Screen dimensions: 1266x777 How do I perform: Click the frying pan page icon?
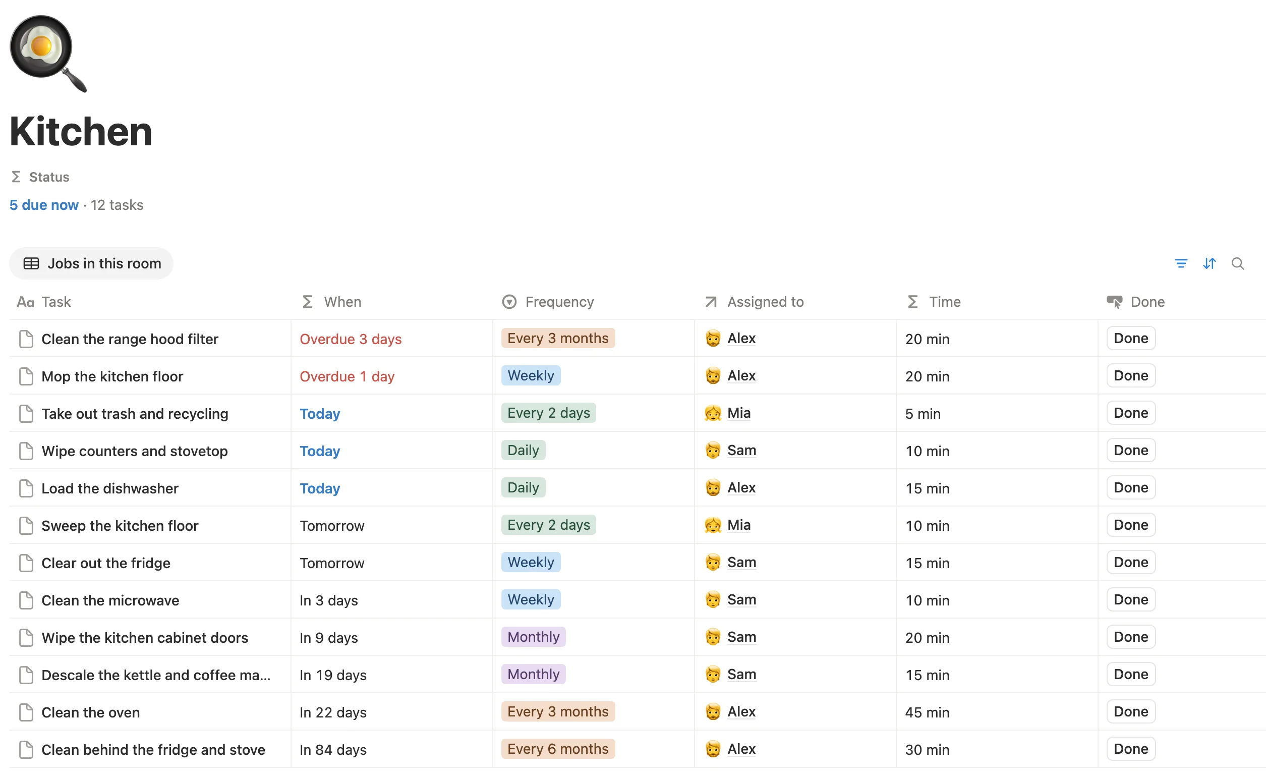pos(48,53)
